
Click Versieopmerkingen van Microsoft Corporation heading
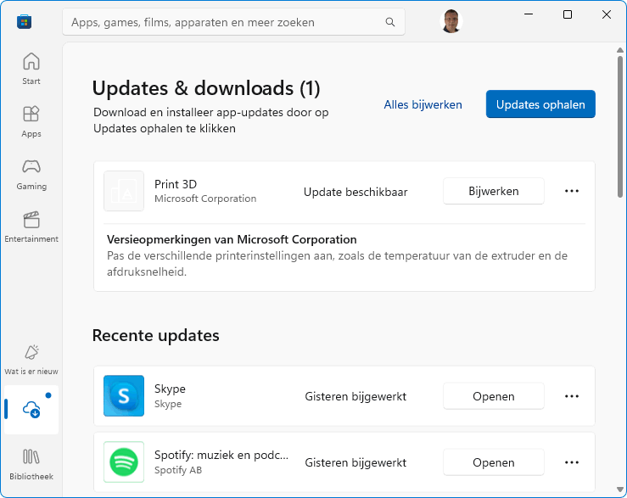[x=232, y=239]
